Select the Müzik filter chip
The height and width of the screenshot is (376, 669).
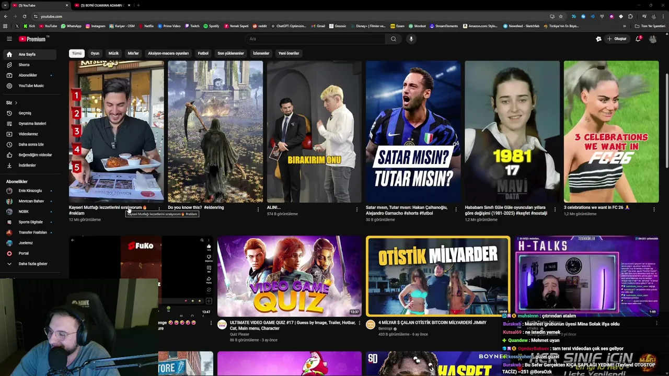pos(113,53)
